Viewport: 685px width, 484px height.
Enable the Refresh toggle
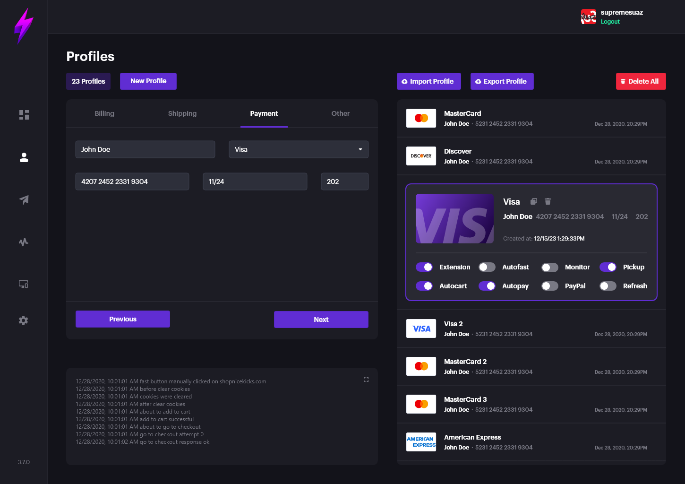608,286
